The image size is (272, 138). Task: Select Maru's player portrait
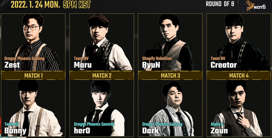pyautogui.click(x=102, y=42)
